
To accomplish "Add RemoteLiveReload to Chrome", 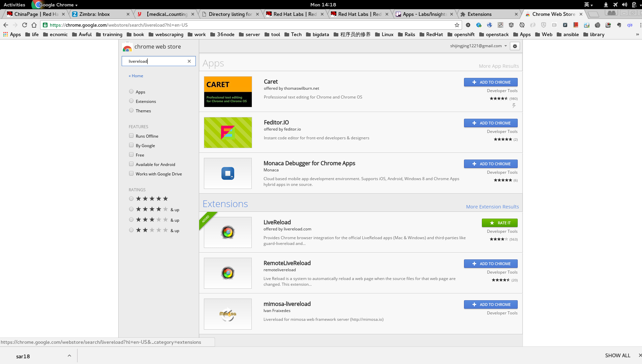I will 491,264.
